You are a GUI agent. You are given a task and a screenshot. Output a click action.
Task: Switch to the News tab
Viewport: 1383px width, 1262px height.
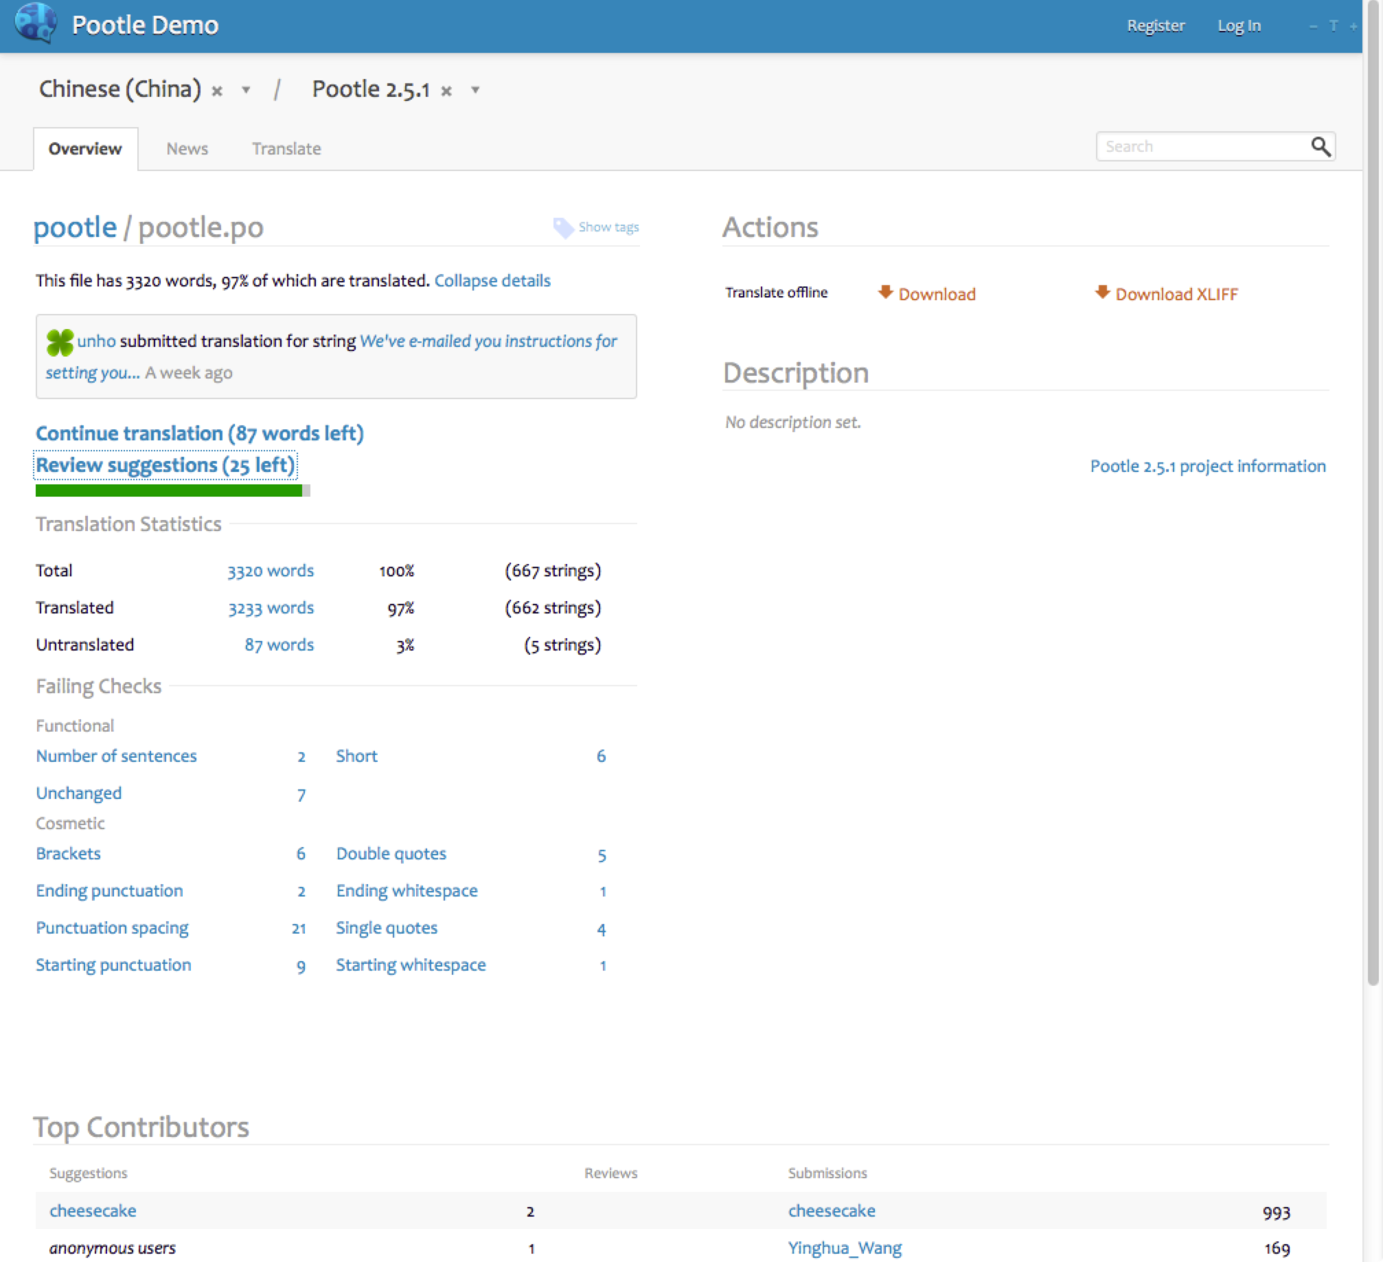coord(187,148)
